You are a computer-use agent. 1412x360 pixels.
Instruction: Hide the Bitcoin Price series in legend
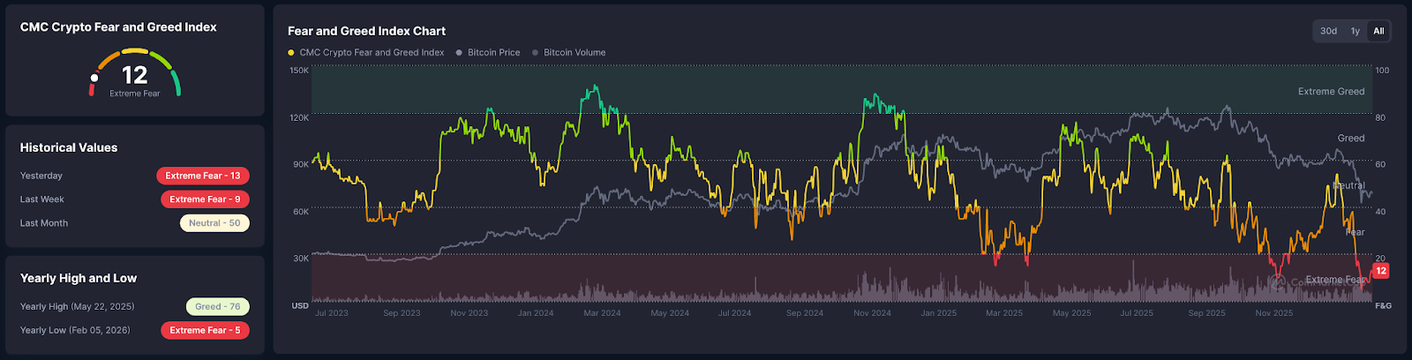(x=493, y=53)
